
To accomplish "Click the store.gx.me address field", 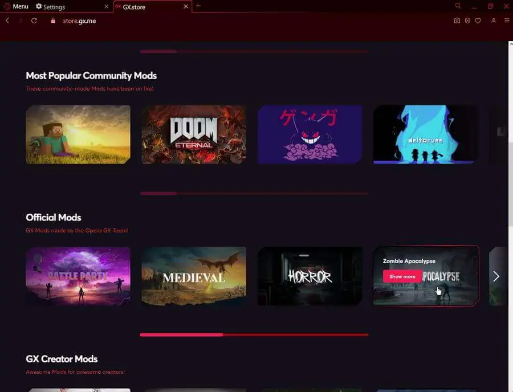I will point(79,21).
